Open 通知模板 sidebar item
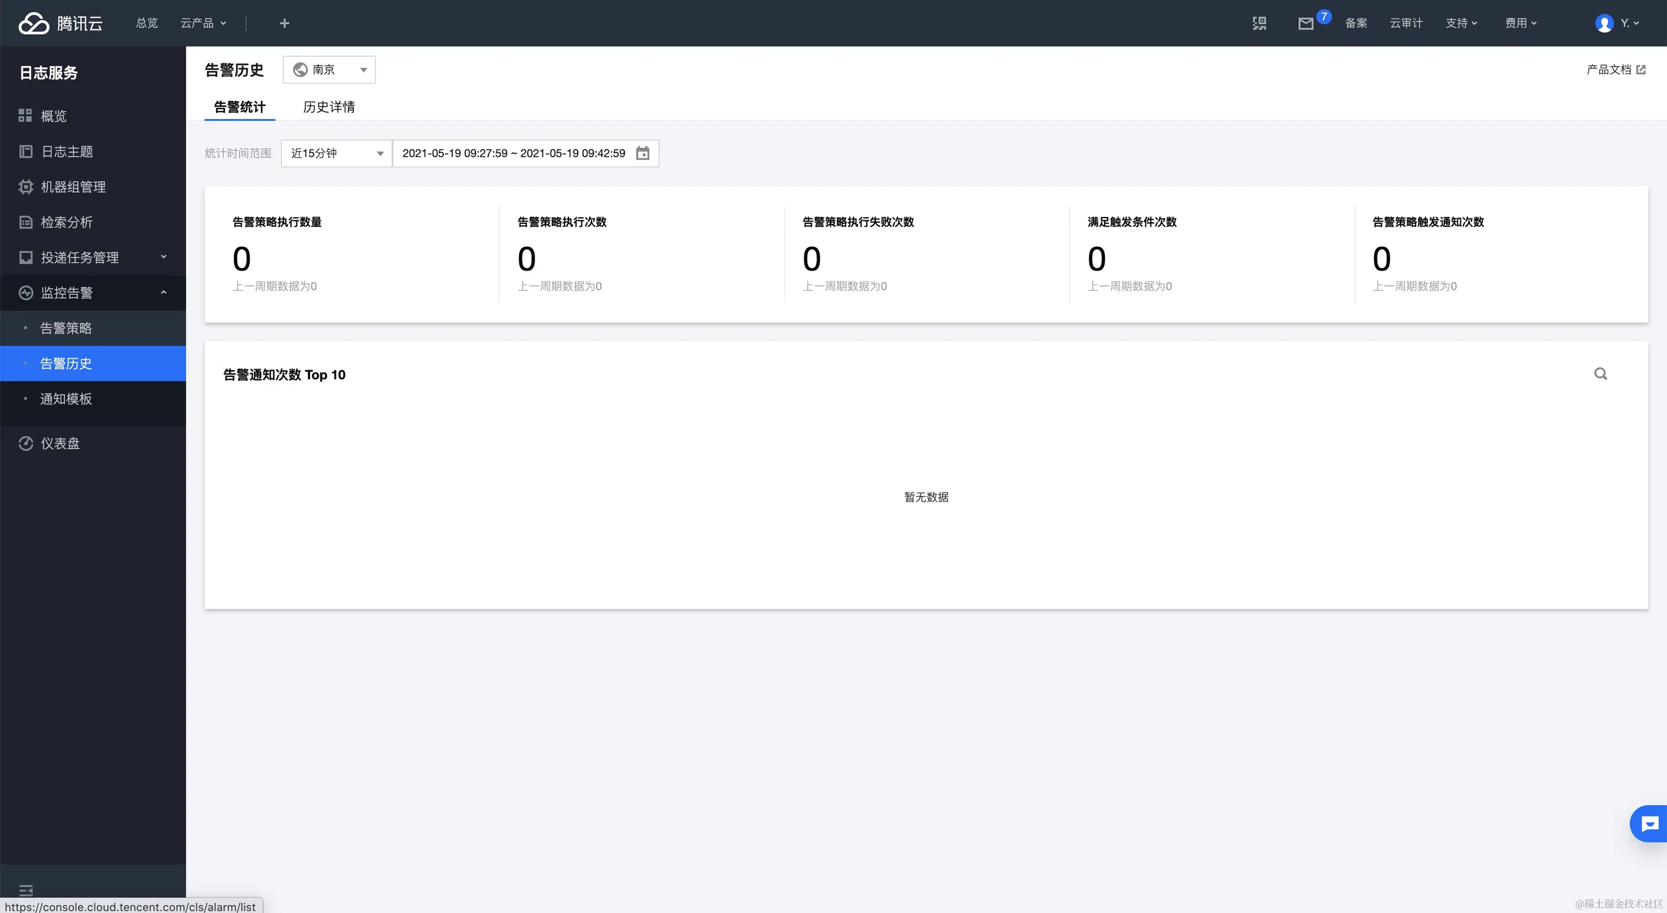1667x913 pixels. [66, 398]
